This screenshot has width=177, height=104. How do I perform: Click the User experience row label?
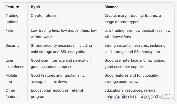coord(15,64)
